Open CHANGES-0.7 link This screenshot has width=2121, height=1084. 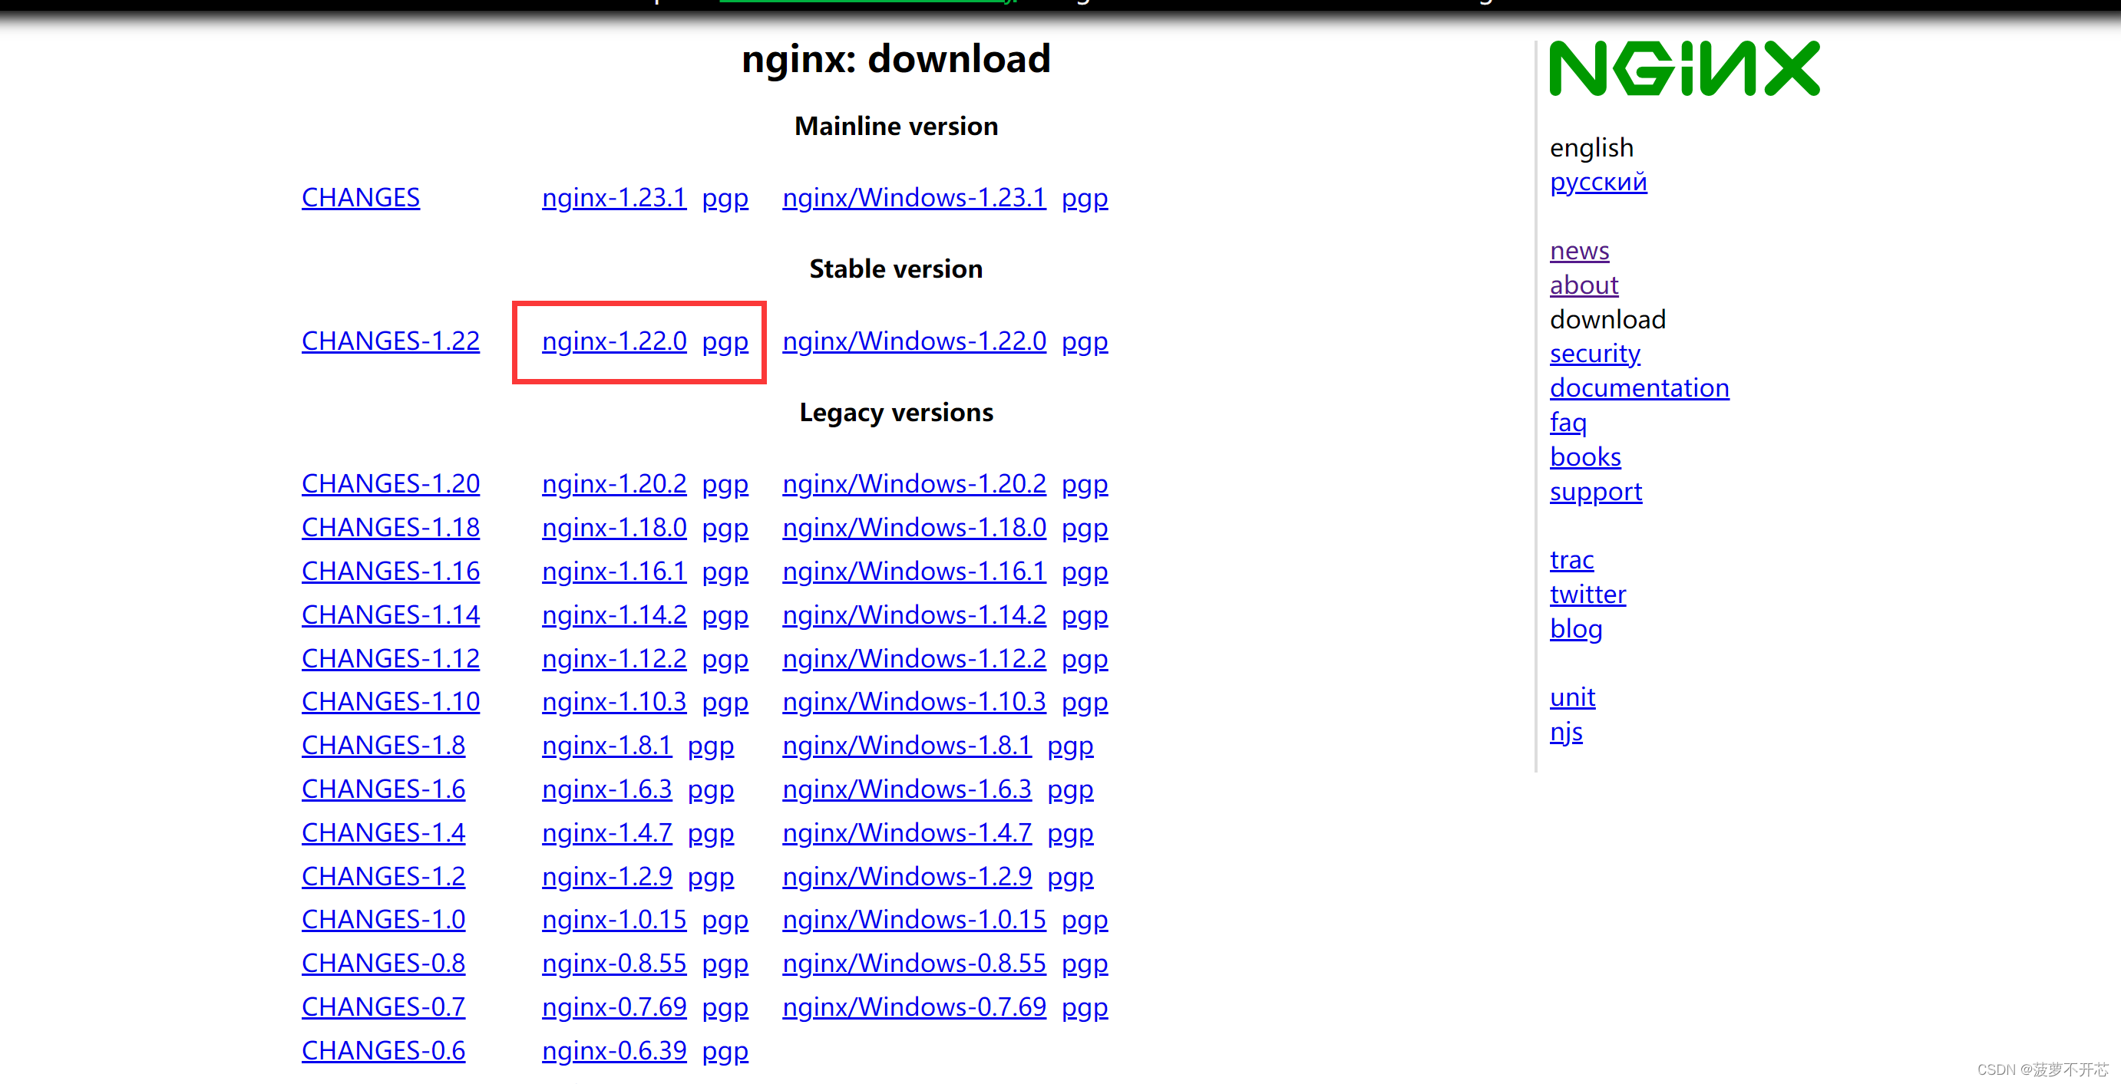click(x=383, y=1006)
